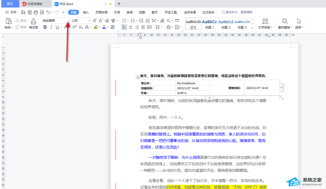Apply Superscript formatting
This screenshot has height=189, width=326.
coord(74,27)
